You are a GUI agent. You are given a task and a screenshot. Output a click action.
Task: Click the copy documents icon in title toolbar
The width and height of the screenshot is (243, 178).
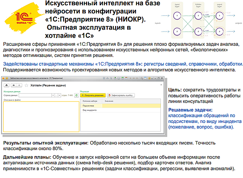[x=119, y=78]
